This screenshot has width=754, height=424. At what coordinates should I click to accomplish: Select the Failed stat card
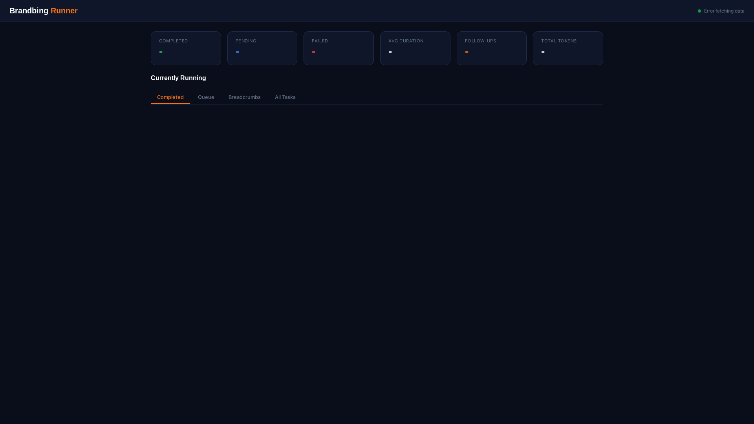pyautogui.click(x=339, y=48)
